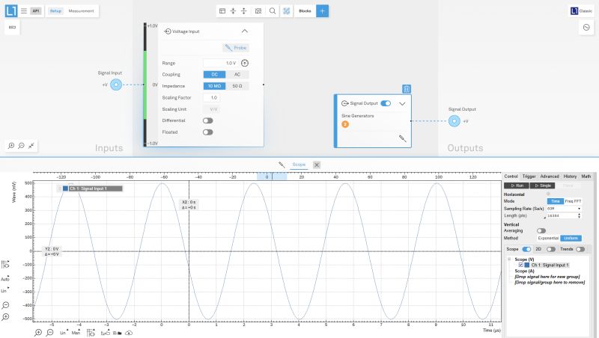Click the Single button
The height and width of the screenshot is (338, 599).
pyautogui.click(x=542, y=185)
